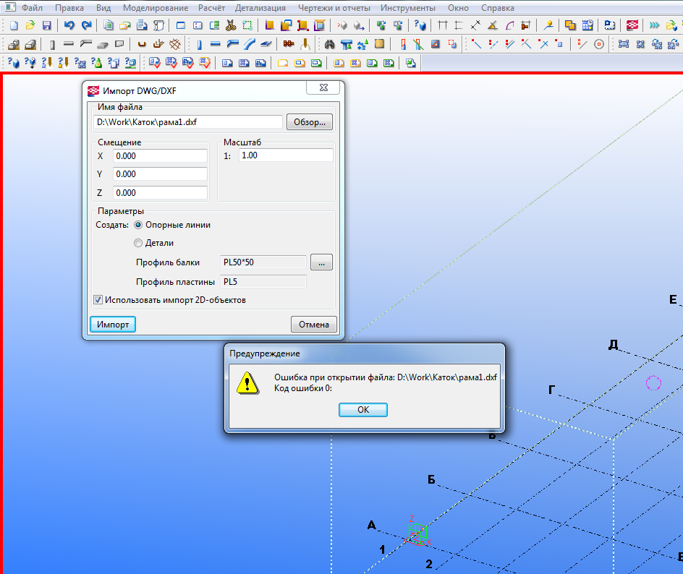The image size is (683, 574).
Task: Select the create steel beam tool
Action: tap(215, 44)
